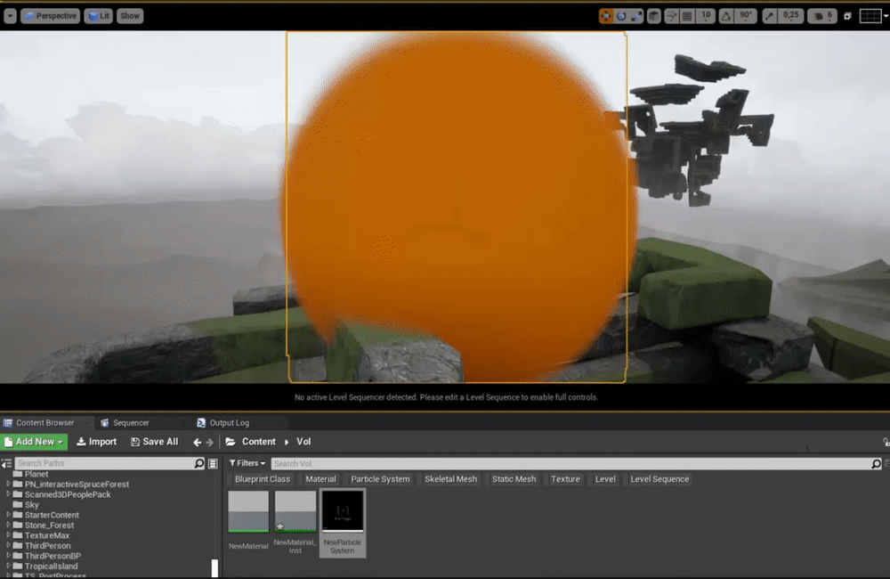Open viewport layout grid options

870,16
